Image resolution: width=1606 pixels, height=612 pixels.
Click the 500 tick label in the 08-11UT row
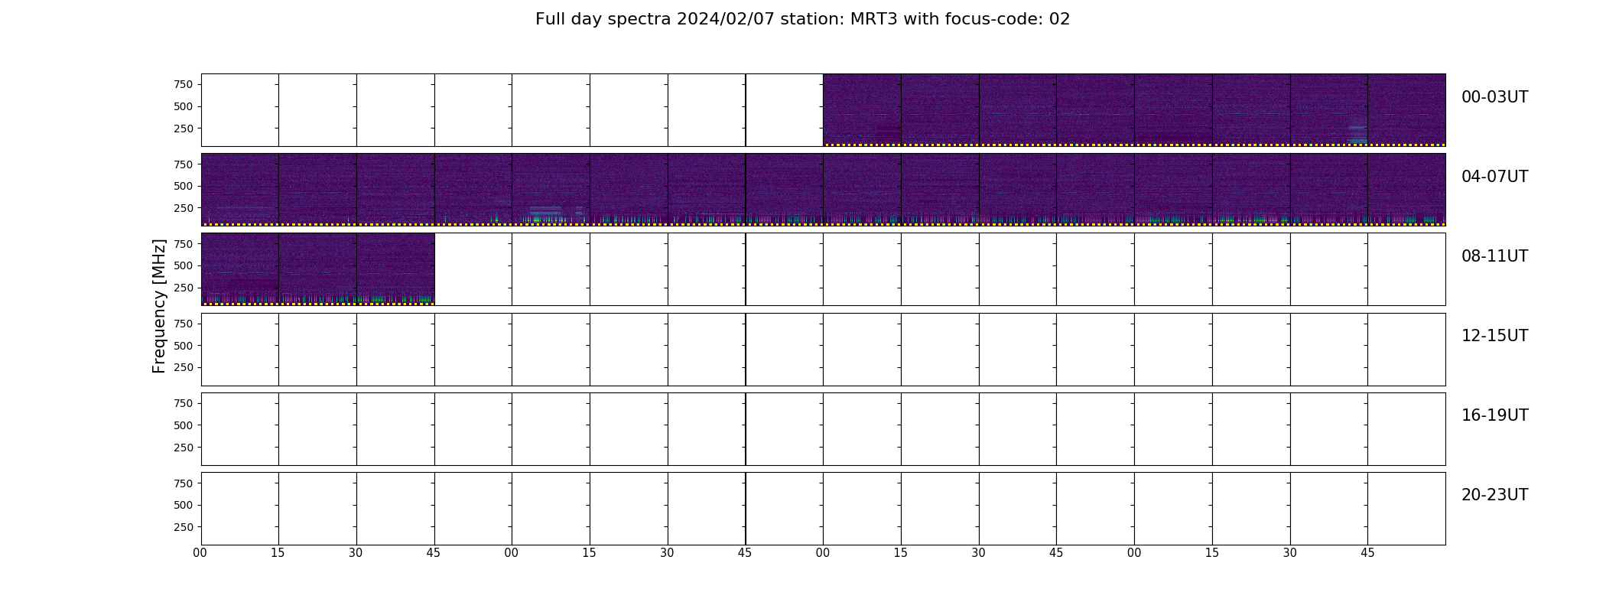point(184,265)
